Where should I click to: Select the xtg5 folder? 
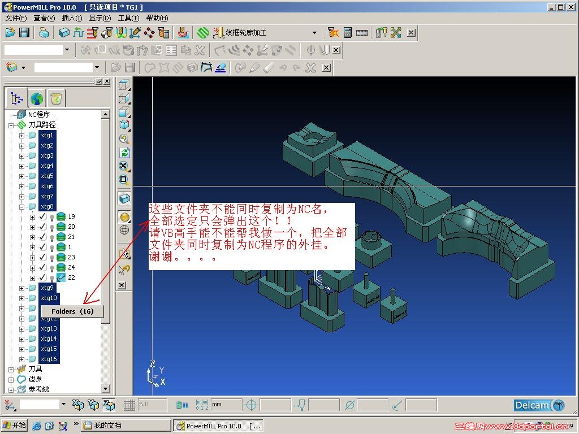[x=47, y=176]
